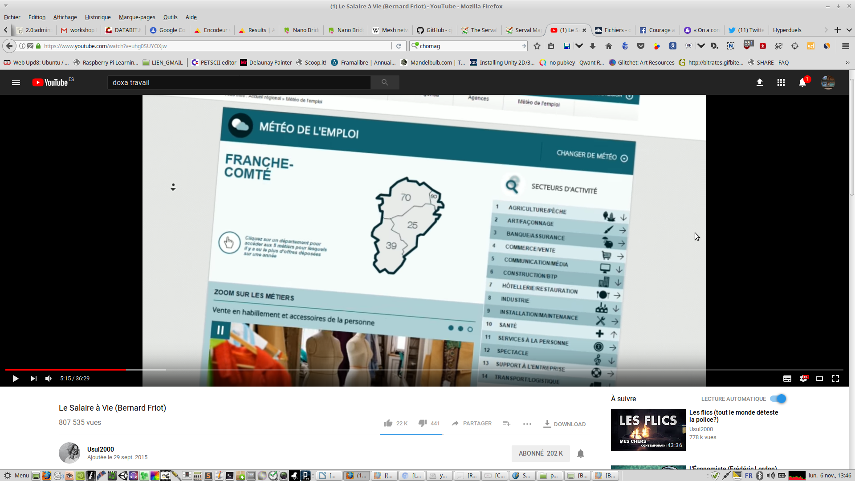Skip to next video button
This screenshot has width=855, height=481.
coord(33,379)
